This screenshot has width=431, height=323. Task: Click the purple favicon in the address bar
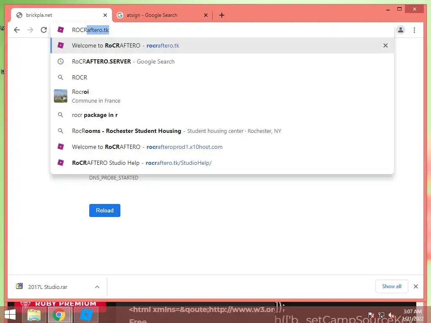(x=61, y=30)
